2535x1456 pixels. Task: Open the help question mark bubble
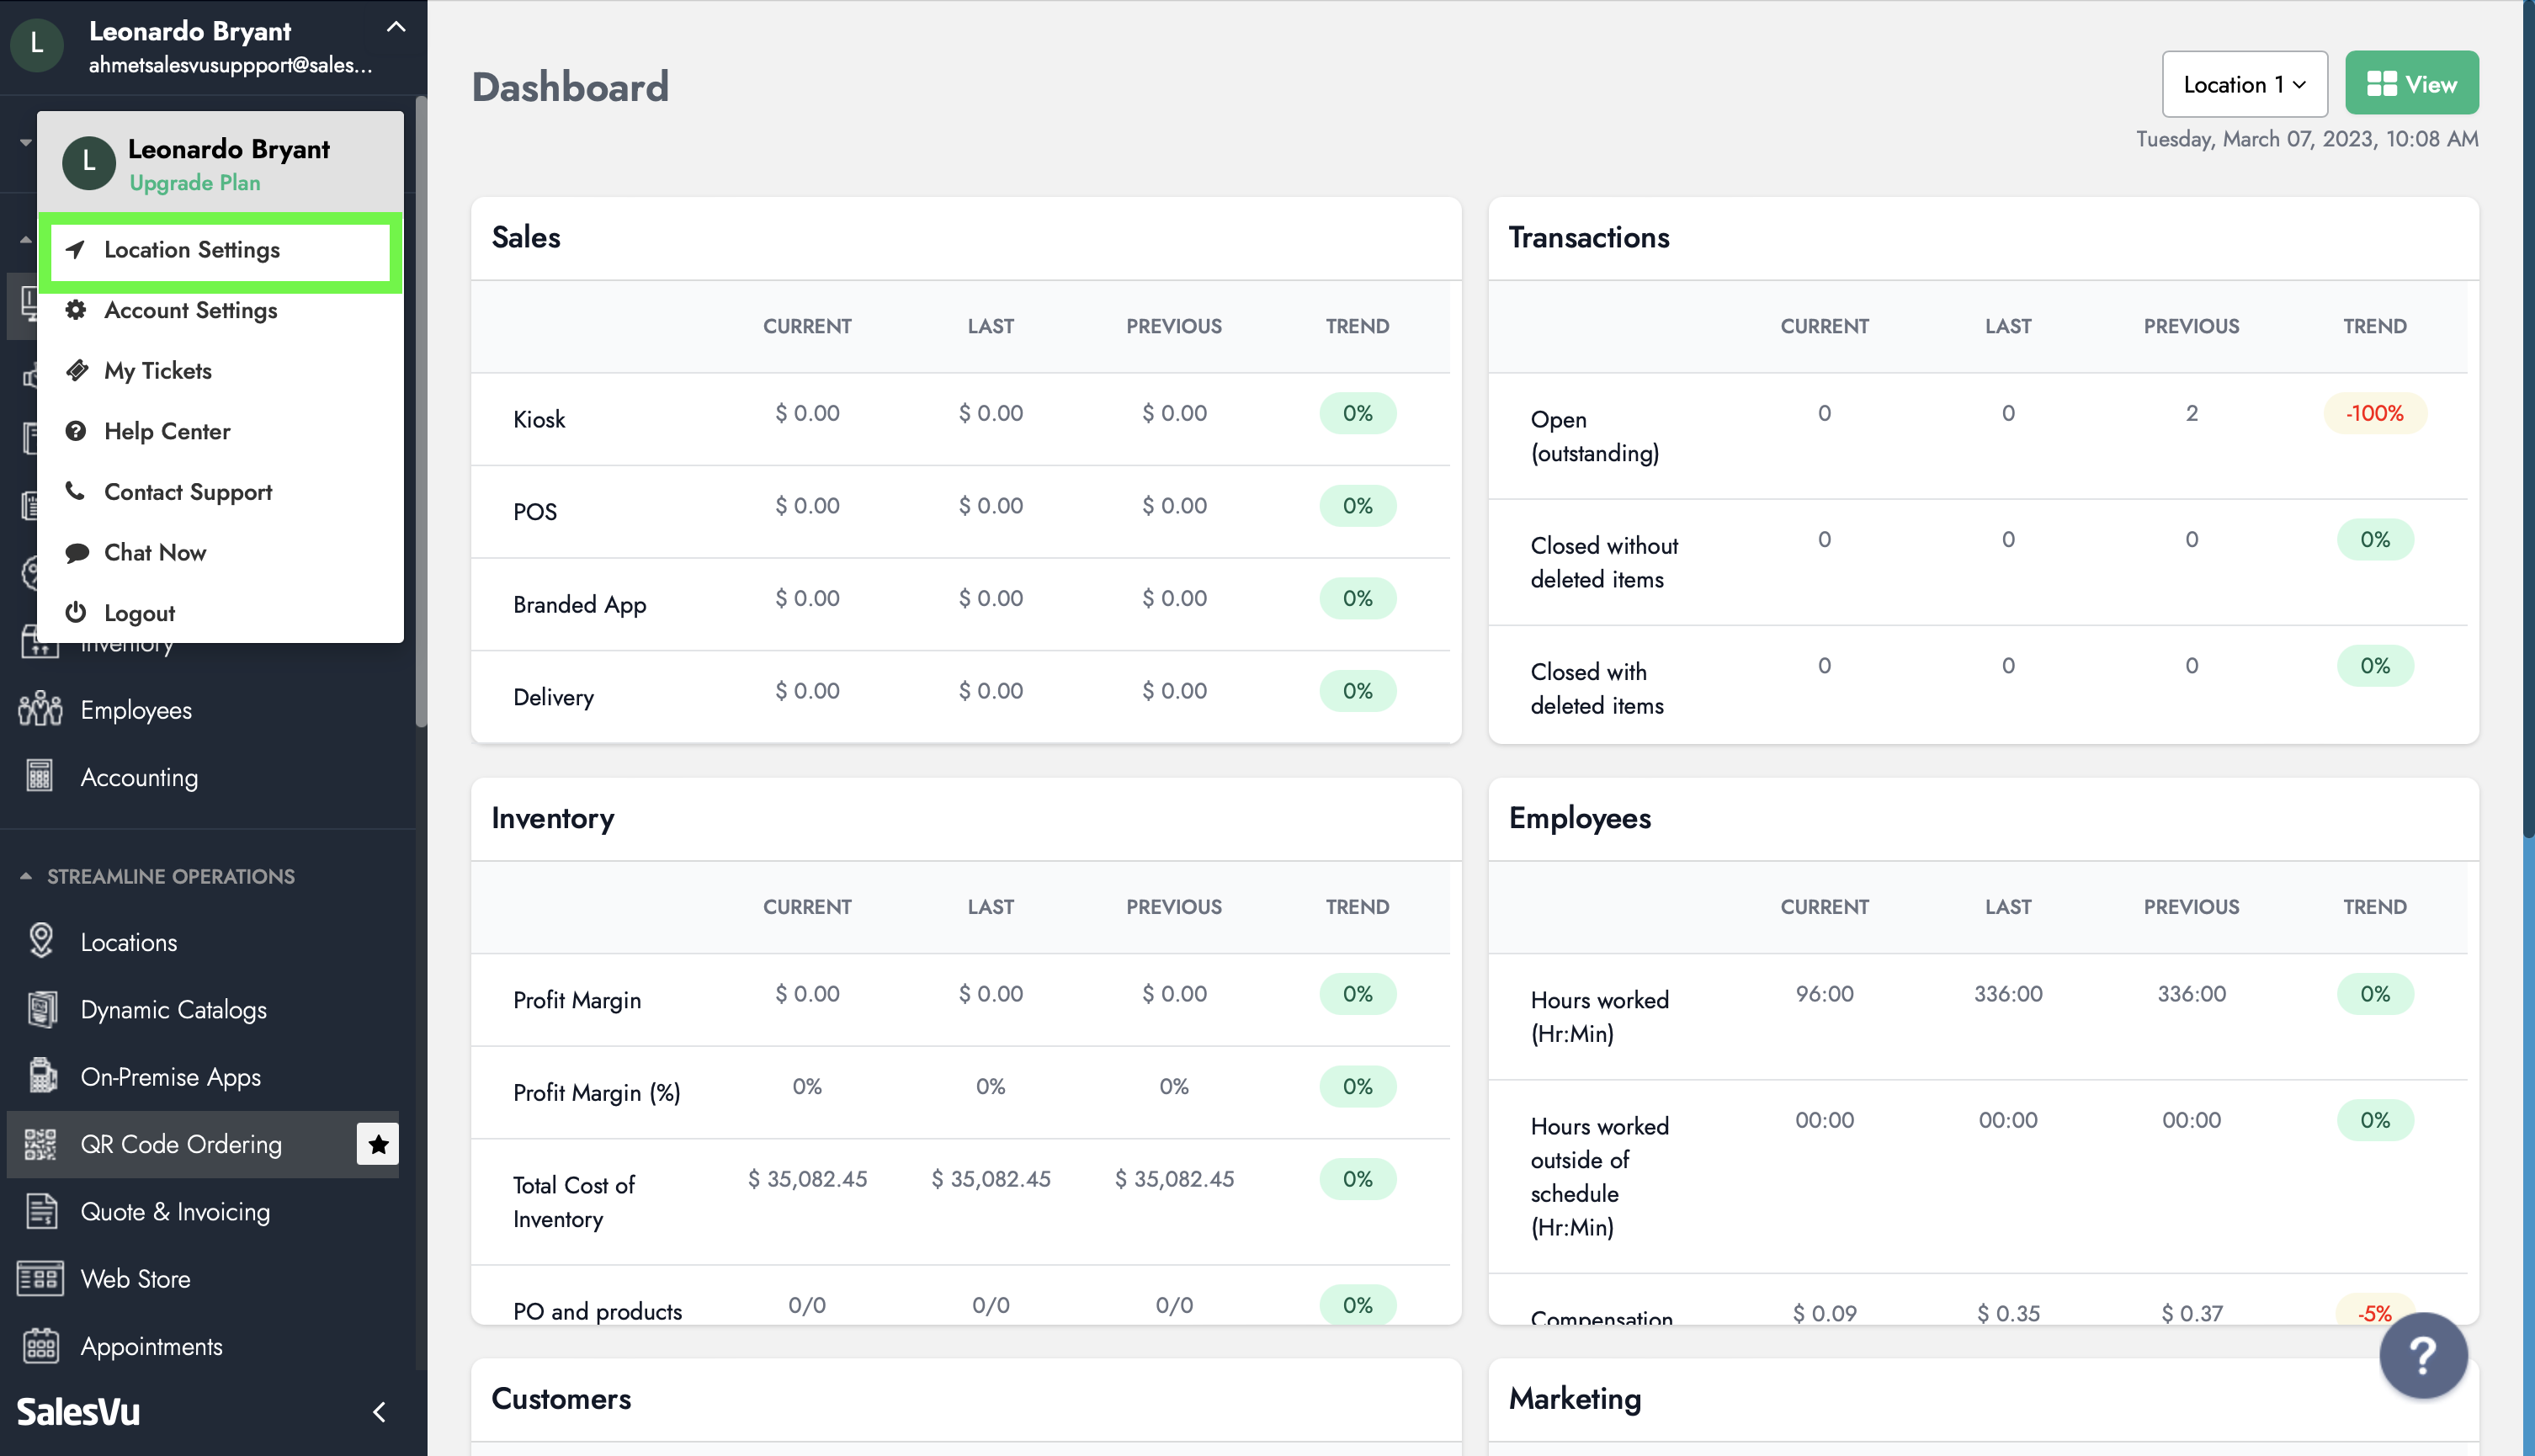pyautogui.click(x=2422, y=1355)
